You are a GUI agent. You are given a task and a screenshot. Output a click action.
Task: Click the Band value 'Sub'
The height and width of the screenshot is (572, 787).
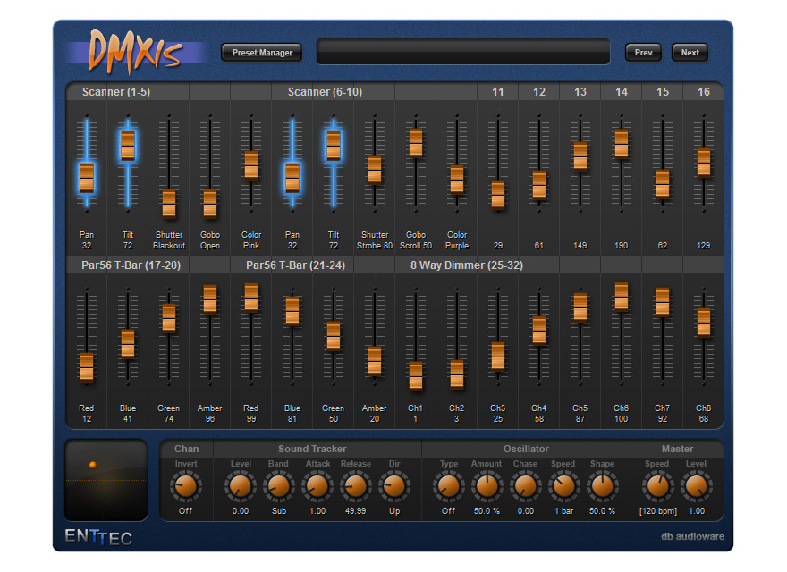278,511
